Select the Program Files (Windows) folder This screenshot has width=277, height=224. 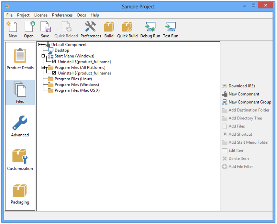point(77,84)
